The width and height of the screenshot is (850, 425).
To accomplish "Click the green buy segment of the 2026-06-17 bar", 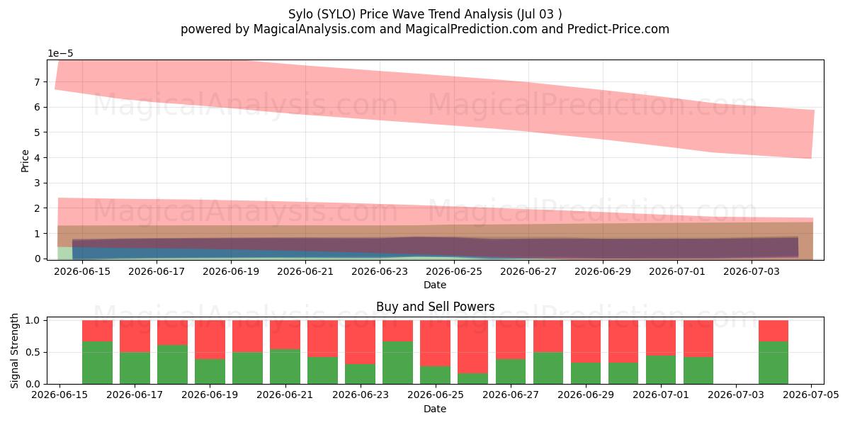I will coord(135,368).
